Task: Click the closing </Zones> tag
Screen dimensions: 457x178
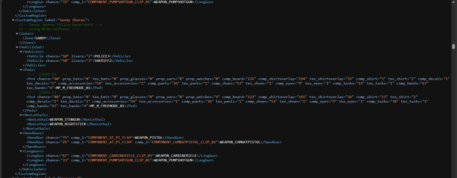Action: (27, 43)
